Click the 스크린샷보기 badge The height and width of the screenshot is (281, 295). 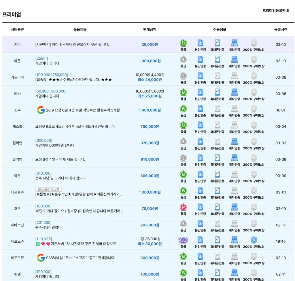click(49, 190)
